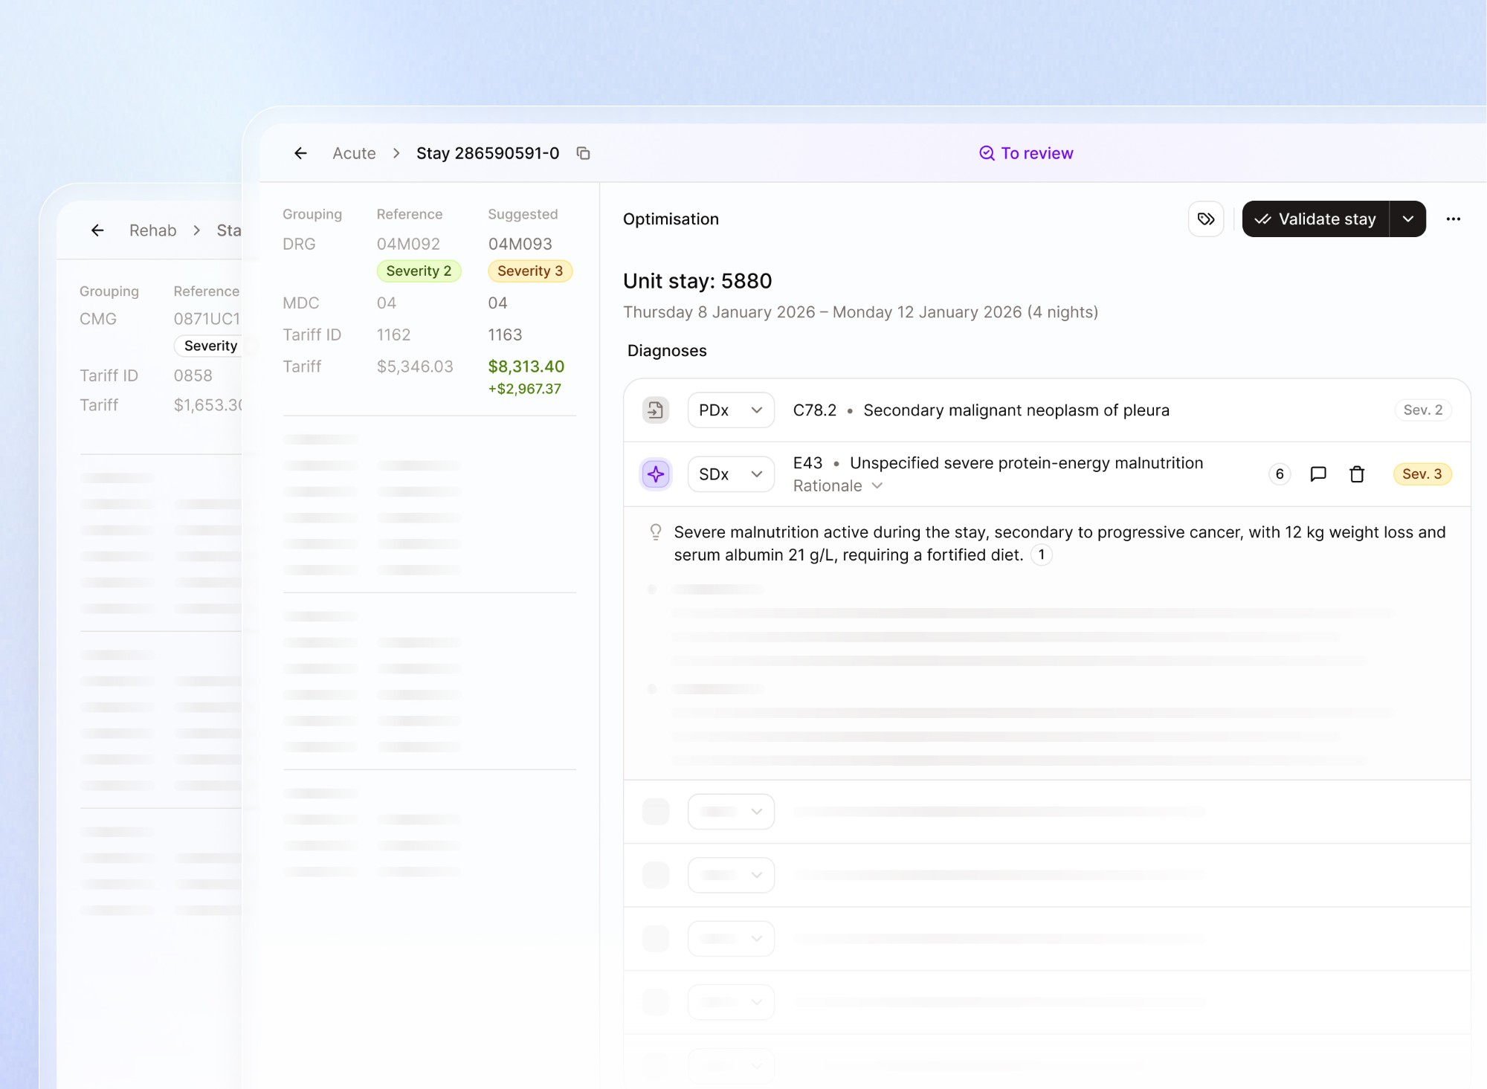Click the Severity 3 suggested badge
This screenshot has width=1487, height=1089.
(530, 271)
